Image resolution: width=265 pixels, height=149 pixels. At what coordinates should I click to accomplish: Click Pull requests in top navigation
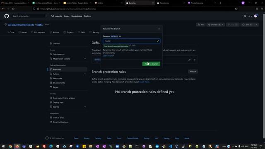56,16
